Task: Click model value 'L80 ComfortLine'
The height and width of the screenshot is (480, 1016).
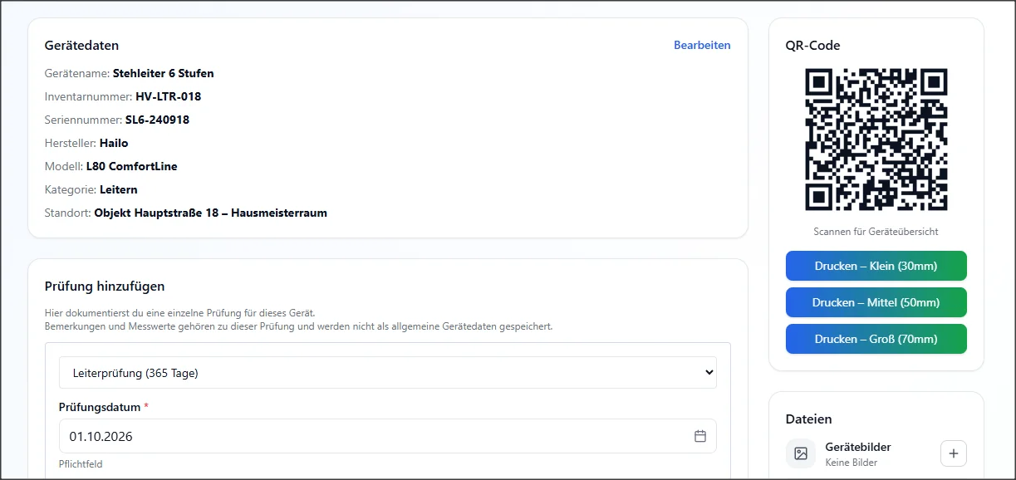Action: [x=131, y=166]
